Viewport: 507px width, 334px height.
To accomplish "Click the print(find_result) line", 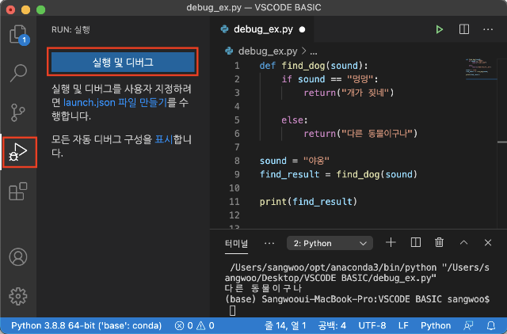I will pyautogui.click(x=308, y=202).
